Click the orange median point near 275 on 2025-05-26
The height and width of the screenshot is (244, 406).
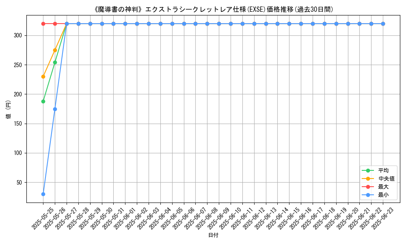(55, 50)
